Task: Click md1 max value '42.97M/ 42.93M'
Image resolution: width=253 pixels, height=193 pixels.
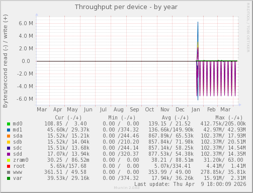Action: point(224,130)
